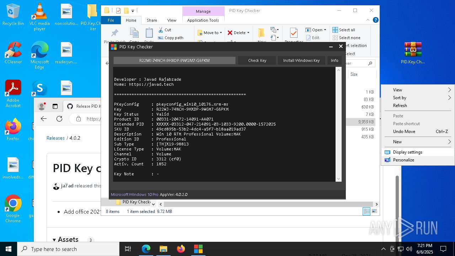Click the Edit ribbon button
The image size is (455, 256).
point(312,38)
